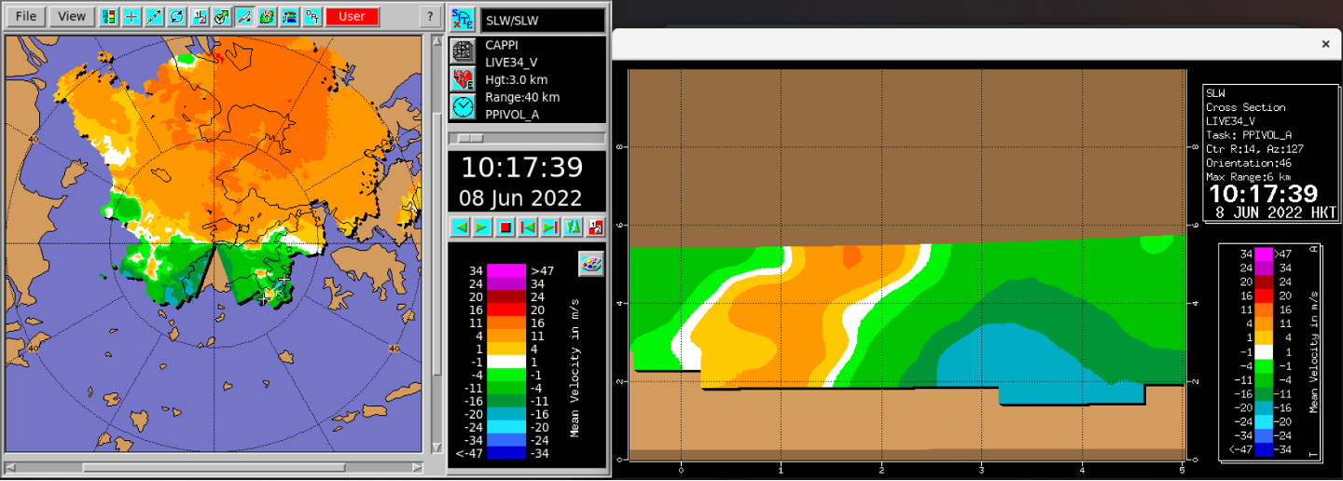Open the color palette editor icon
Screen dimensions: 1343x481
[x=591, y=263]
